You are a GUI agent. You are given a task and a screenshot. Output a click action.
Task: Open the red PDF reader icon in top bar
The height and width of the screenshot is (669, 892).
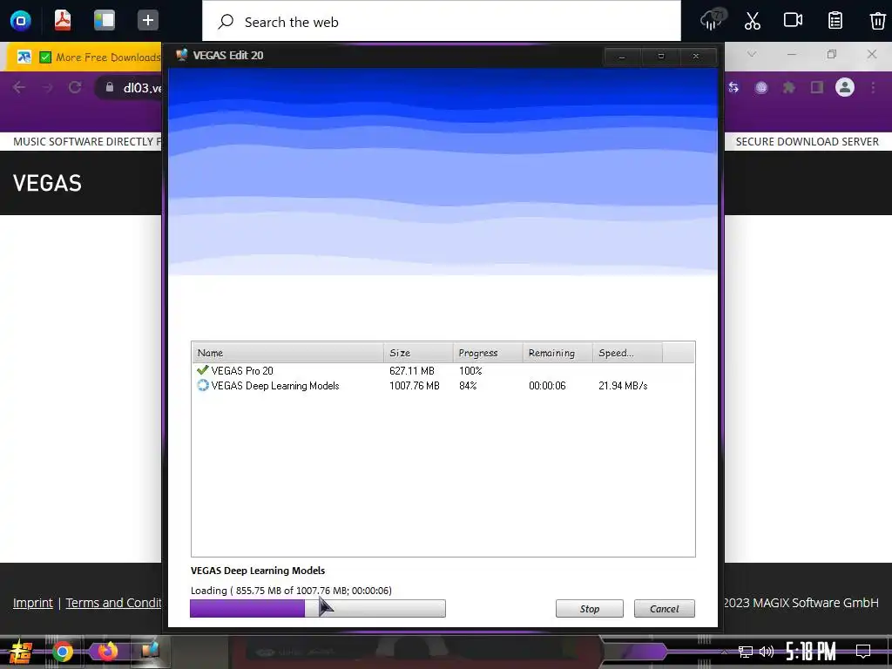point(63,20)
